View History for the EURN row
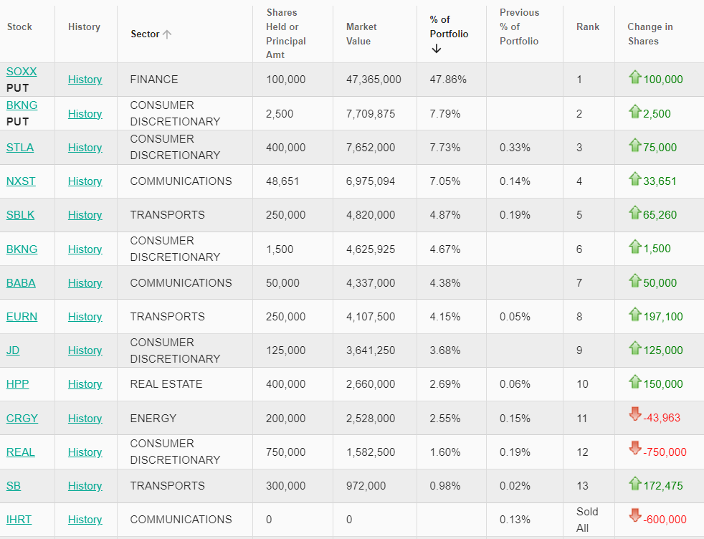The width and height of the screenshot is (704, 539). 85,317
